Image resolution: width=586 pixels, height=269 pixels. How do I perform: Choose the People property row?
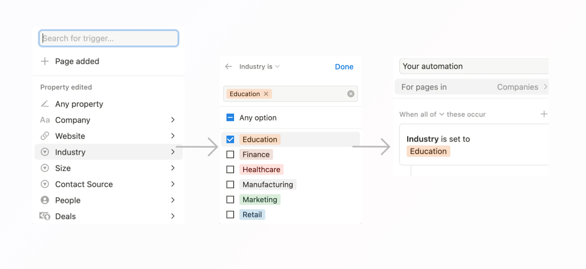pyautogui.click(x=108, y=200)
